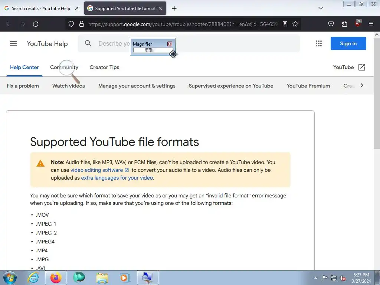Open the YouTube Help hamburger menu
This screenshot has height=285, width=380.
click(13, 44)
